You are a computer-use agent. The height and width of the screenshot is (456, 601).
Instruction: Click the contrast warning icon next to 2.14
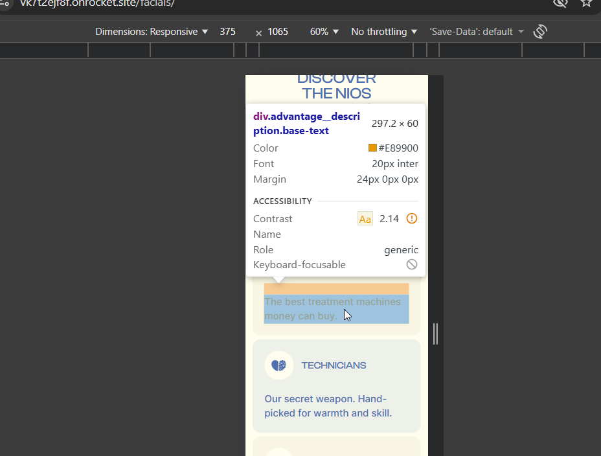412,218
